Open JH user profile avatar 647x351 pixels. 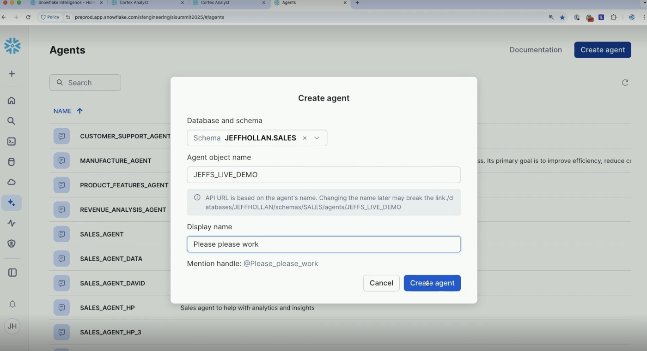click(x=12, y=326)
